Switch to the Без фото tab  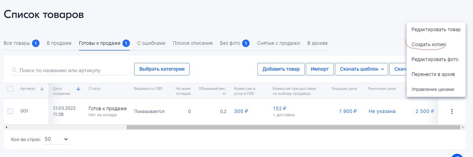(235, 43)
